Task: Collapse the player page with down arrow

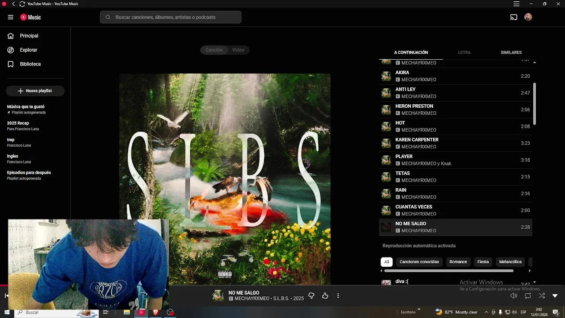Action: click(555, 296)
